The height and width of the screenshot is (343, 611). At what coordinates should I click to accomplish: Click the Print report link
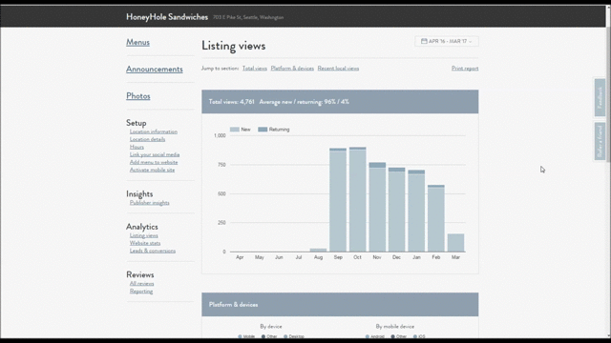(465, 69)
